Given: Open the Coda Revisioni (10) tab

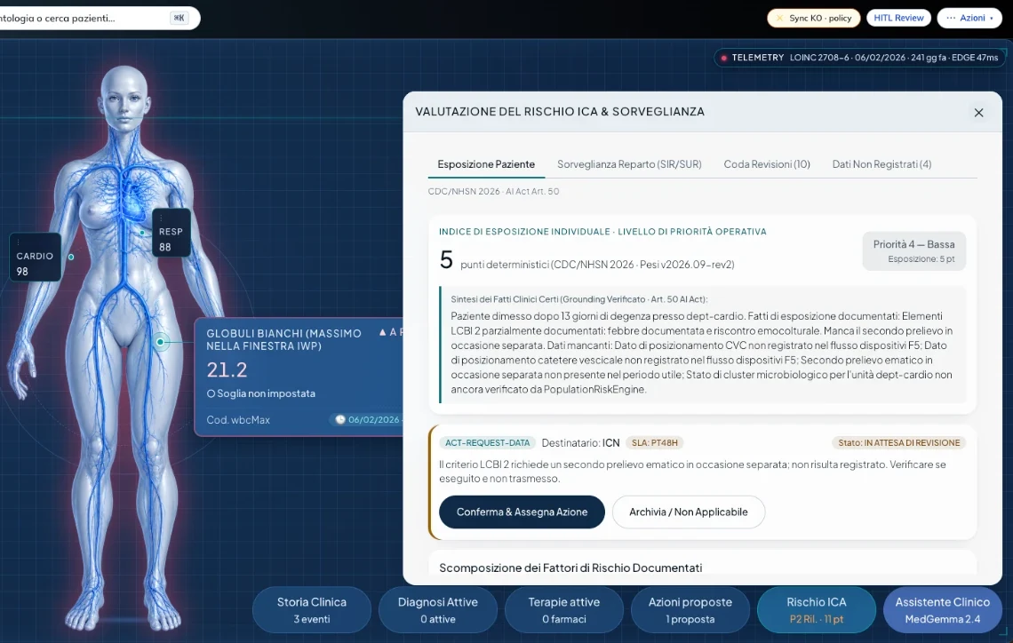Looking at the screenshot, I should [767, 164].
